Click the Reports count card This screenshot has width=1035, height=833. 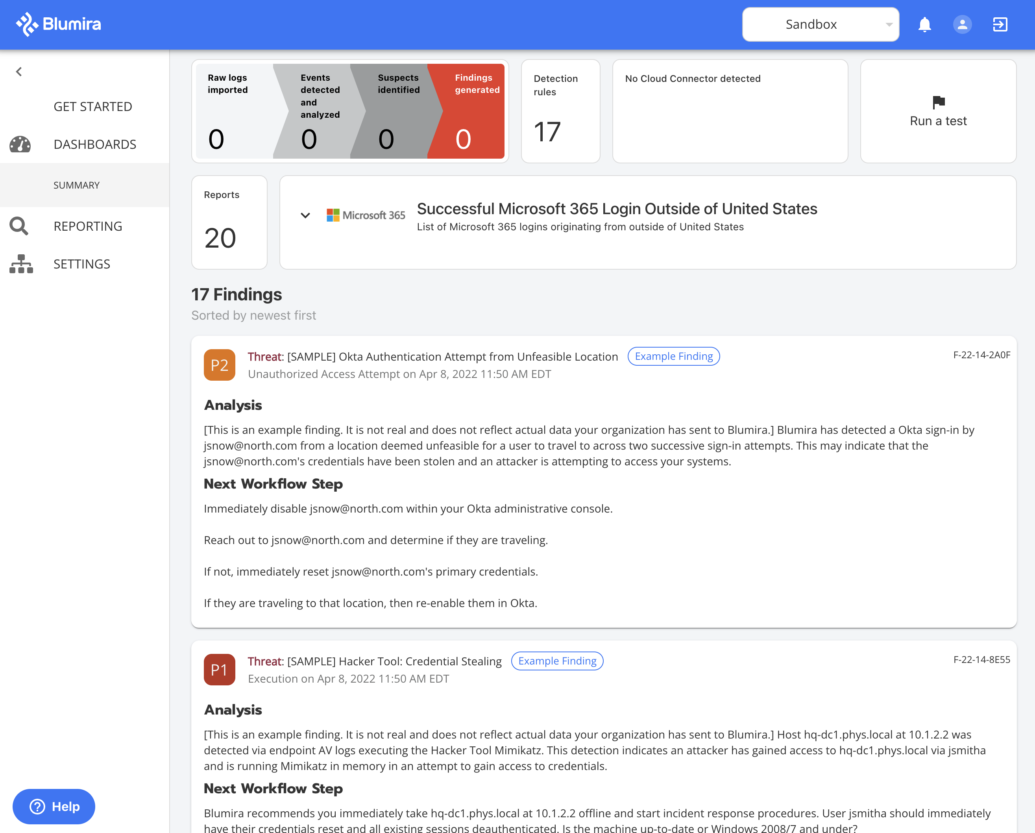(x=229, y=222)
